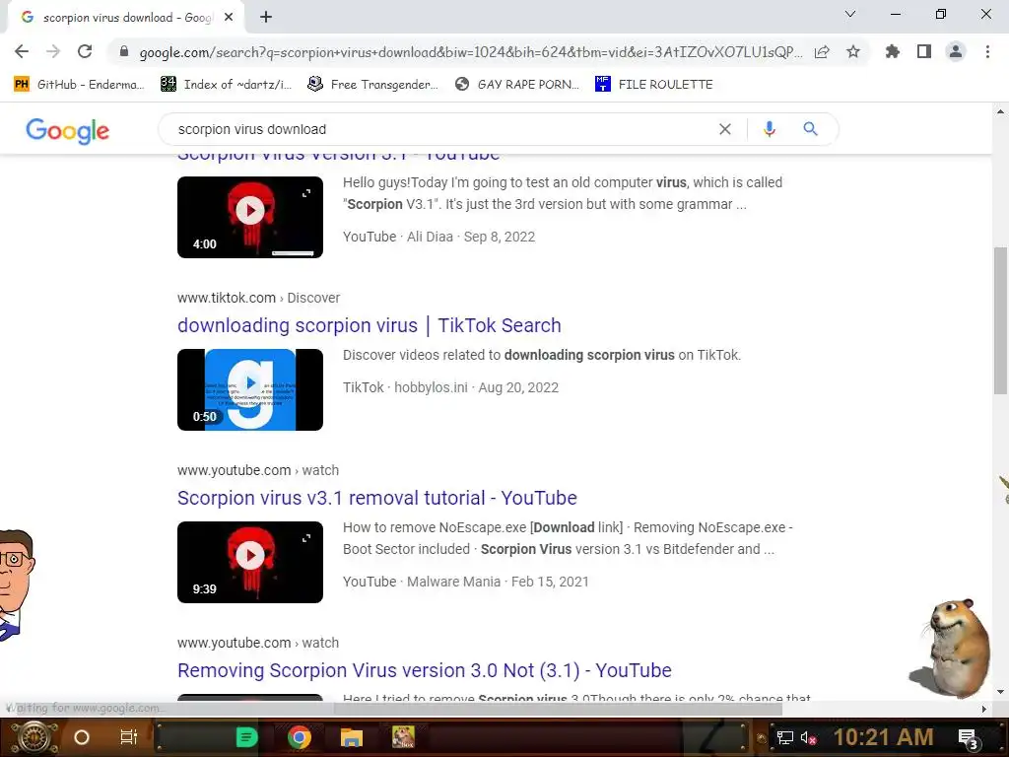
Task: Toggle the Chrome side panel
Action: click(924, 51)
